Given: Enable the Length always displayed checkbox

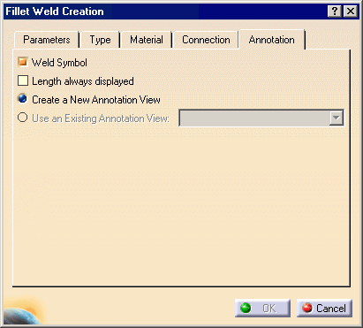Looking at the screenshot, I should click(23, 80).
